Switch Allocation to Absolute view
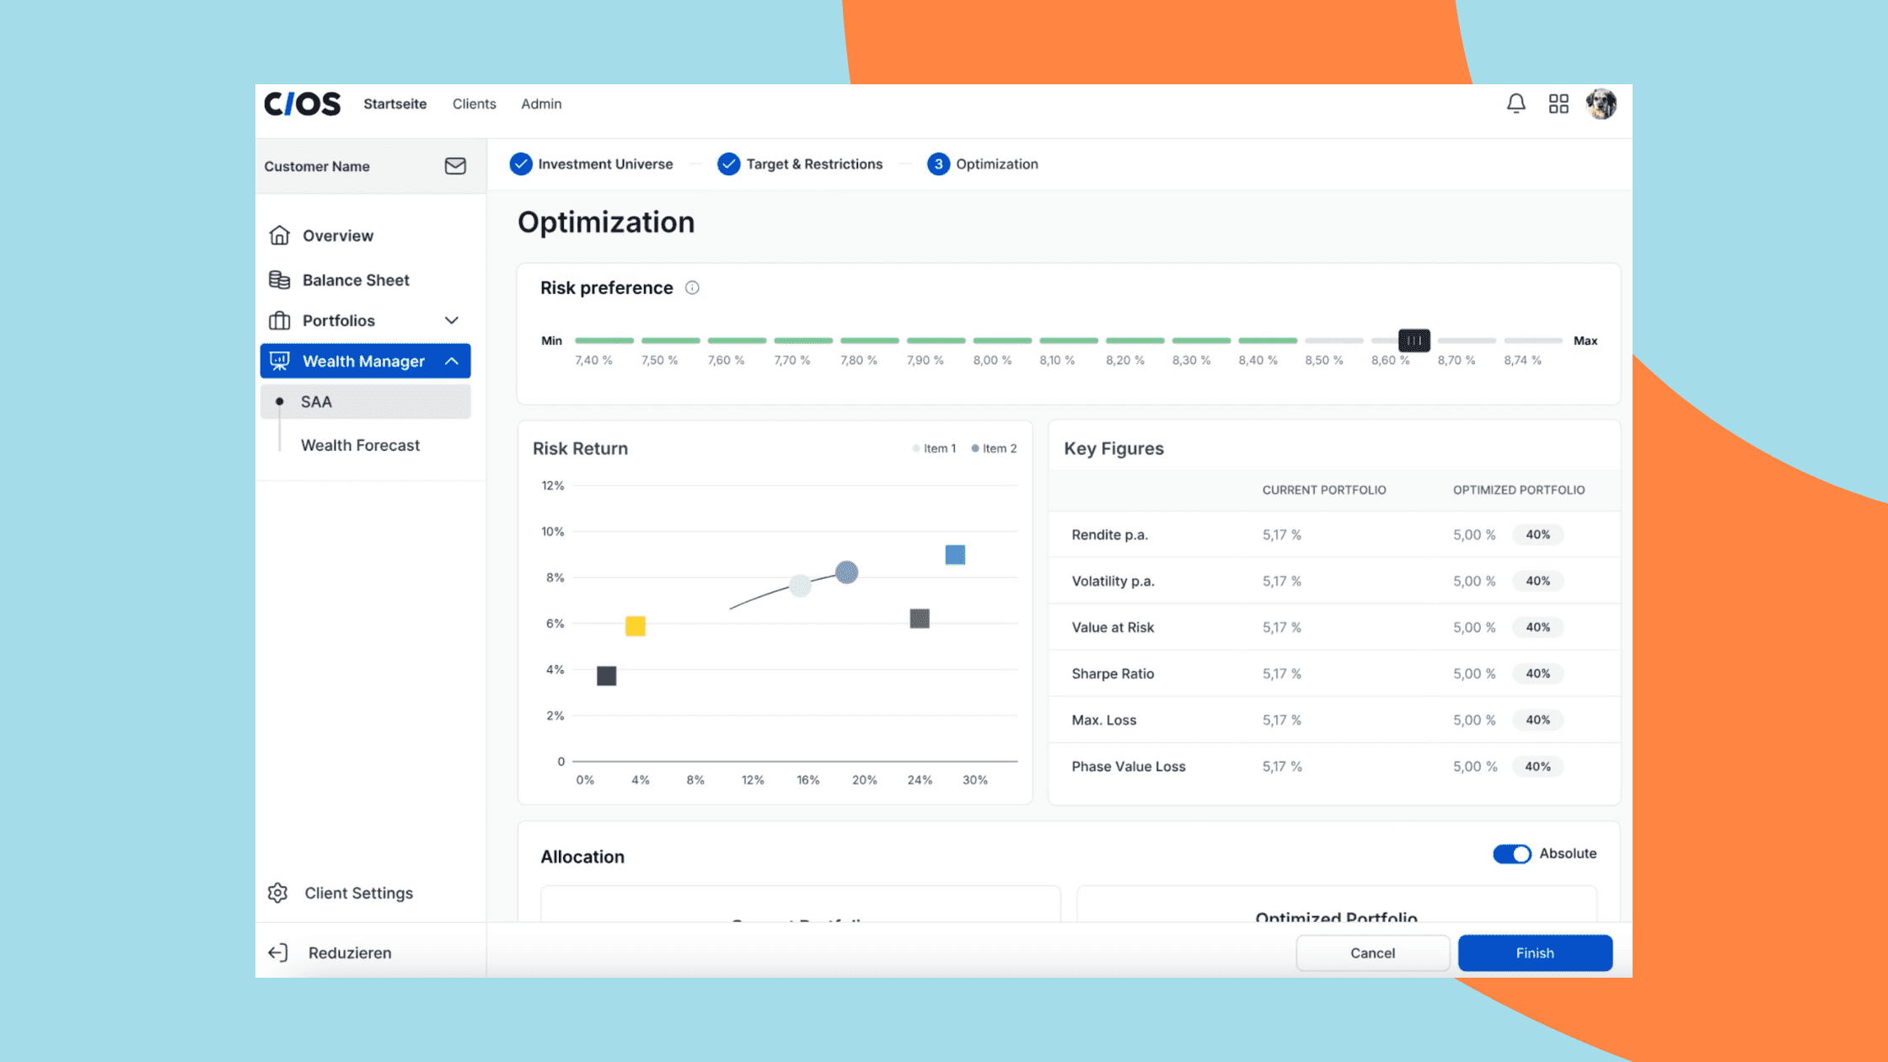 coord(1512,854)
